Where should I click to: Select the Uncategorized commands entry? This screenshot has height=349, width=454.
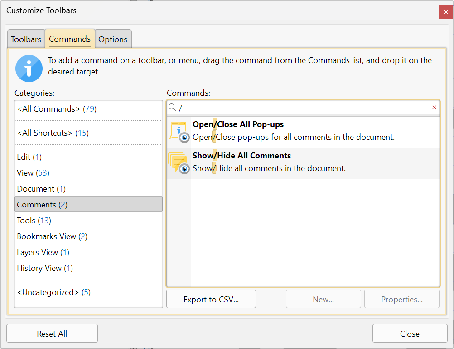47,292
